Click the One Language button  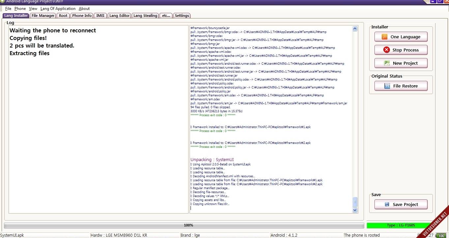(x=401, y=37)
